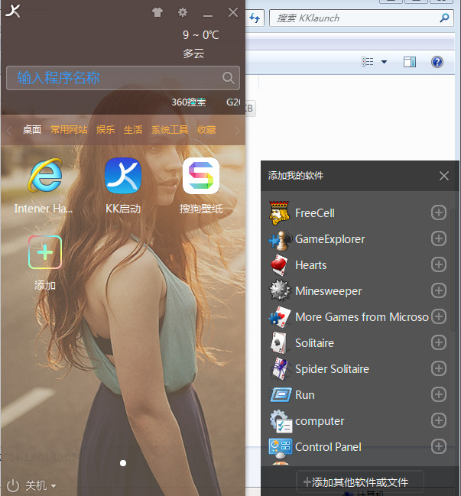This screenshot has height=496, width=461.
Task: Change Explorer view with list icon
Action: pos(367,62)
